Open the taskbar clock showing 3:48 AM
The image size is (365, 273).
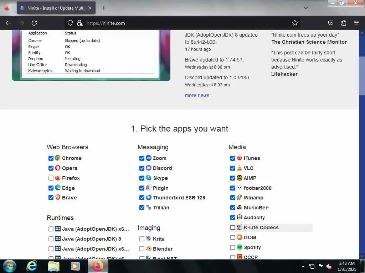tap(347, 266)
